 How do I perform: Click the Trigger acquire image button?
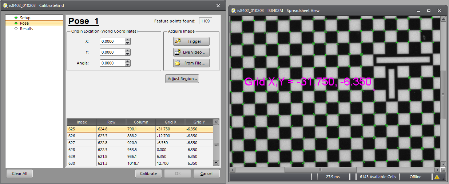tap(191, 41)
